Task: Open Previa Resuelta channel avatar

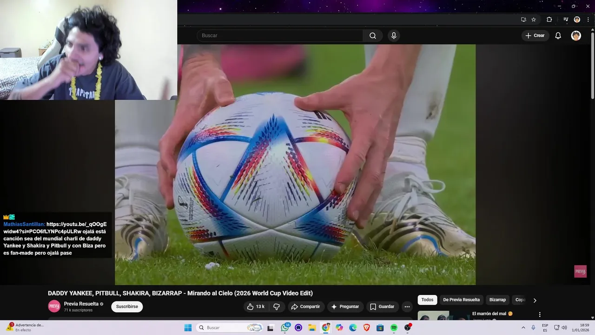Action: pyautogui.click(x=54, y=306)
